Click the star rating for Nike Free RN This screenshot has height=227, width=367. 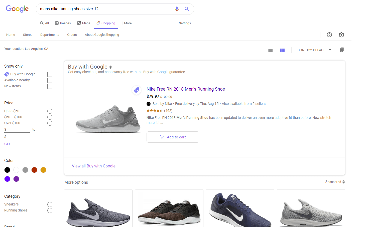tap(155, 111)
